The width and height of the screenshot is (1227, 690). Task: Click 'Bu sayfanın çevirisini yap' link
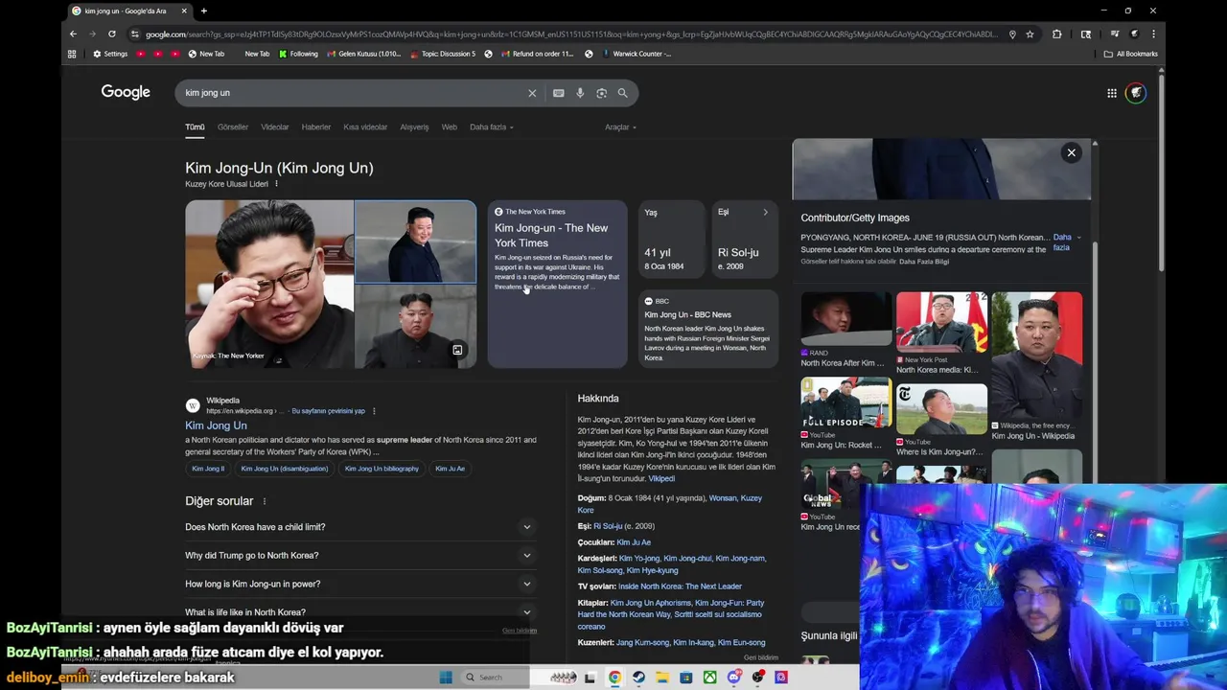329,411
